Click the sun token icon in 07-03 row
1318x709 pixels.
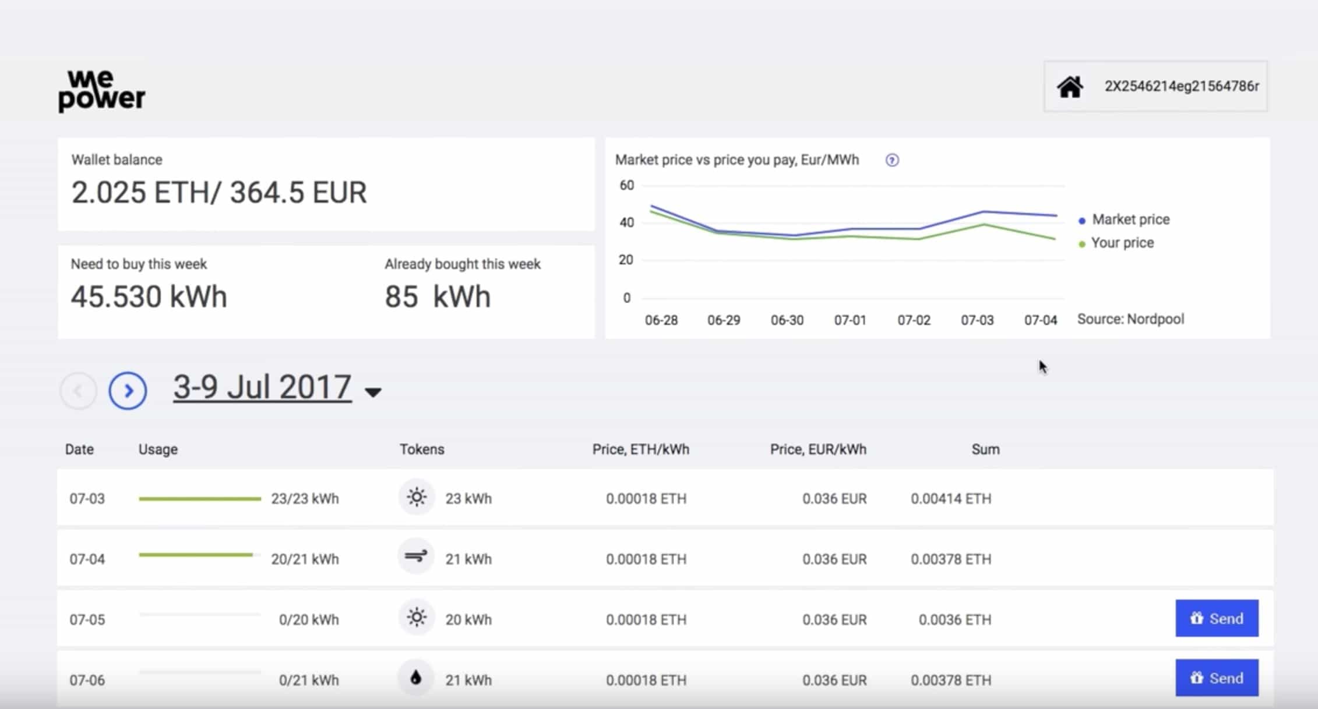pyautogui.click(x=417, y=498)
